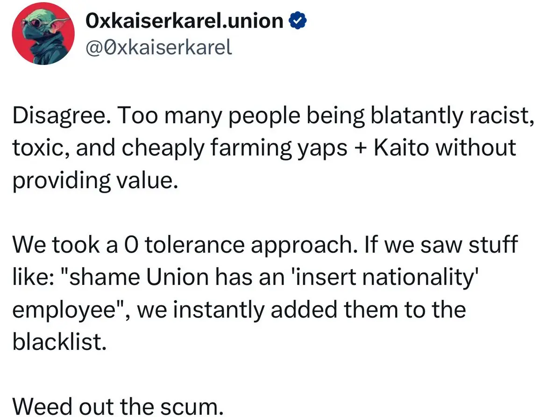Click the word "like:" before the quote
This screenshot has width=560, height=417.
coord(34,277)
